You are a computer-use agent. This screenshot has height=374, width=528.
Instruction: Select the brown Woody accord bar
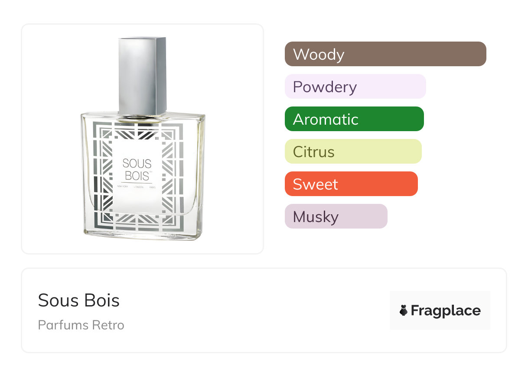click(x=385, y=54)
